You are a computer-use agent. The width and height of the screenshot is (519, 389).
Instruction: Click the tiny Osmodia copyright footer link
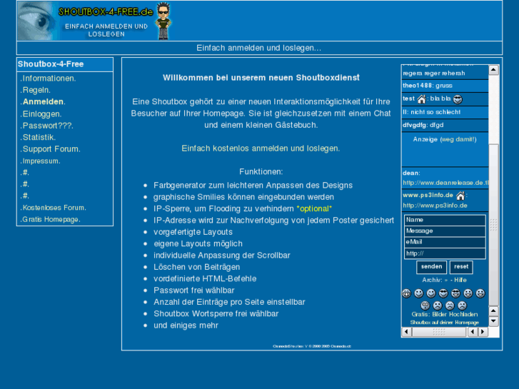(312, 346)
